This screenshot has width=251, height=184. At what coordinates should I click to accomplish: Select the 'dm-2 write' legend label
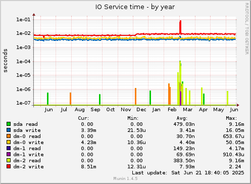(x=28, y=167)
